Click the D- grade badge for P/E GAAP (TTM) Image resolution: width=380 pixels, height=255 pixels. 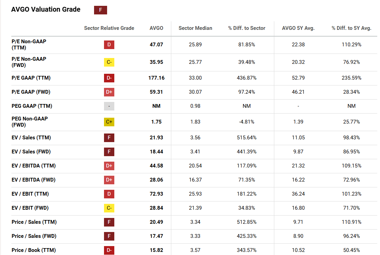pyautogui.click(x=109, y=78)
